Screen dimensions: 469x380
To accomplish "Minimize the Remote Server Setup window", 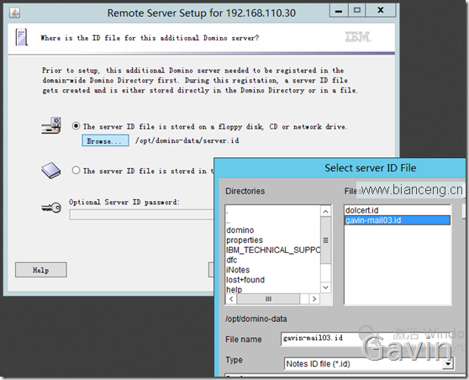I will pos(339,11).
